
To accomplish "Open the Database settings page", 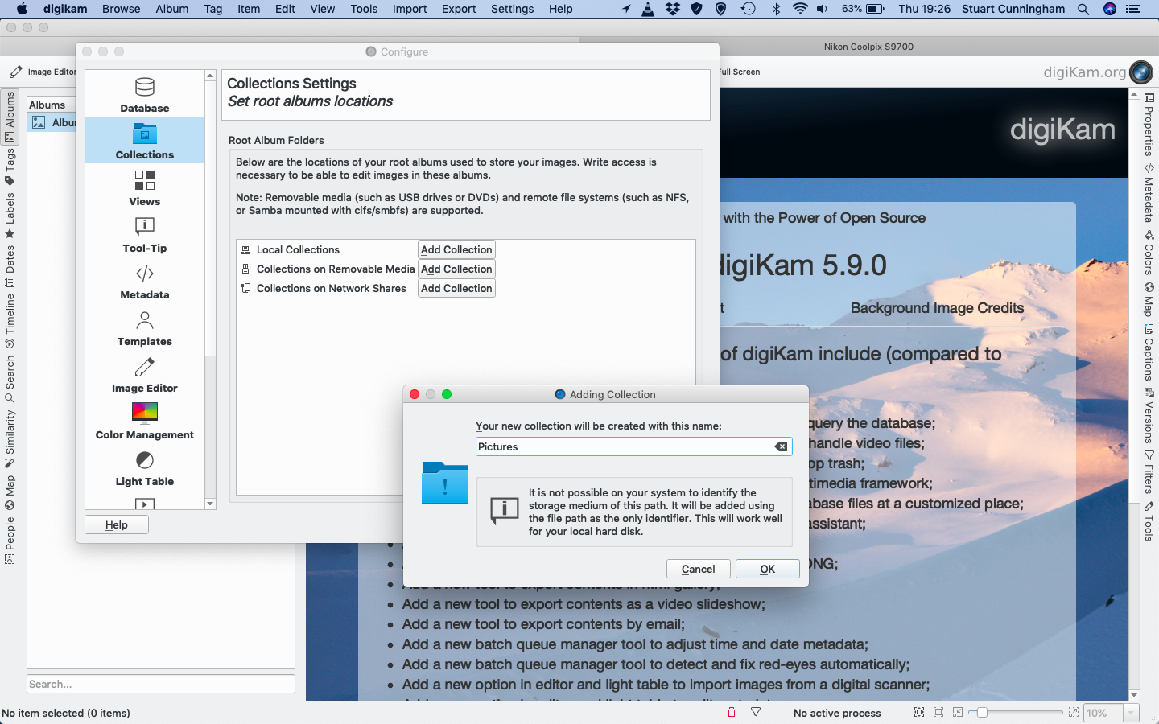I will (x=145, y=95).
